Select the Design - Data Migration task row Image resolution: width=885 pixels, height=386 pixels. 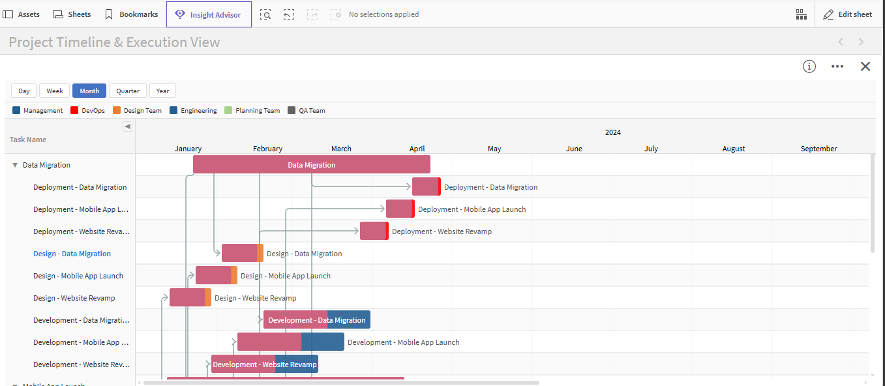coord(72,254)
